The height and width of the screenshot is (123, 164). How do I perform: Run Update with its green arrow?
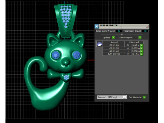click(113, 38)
